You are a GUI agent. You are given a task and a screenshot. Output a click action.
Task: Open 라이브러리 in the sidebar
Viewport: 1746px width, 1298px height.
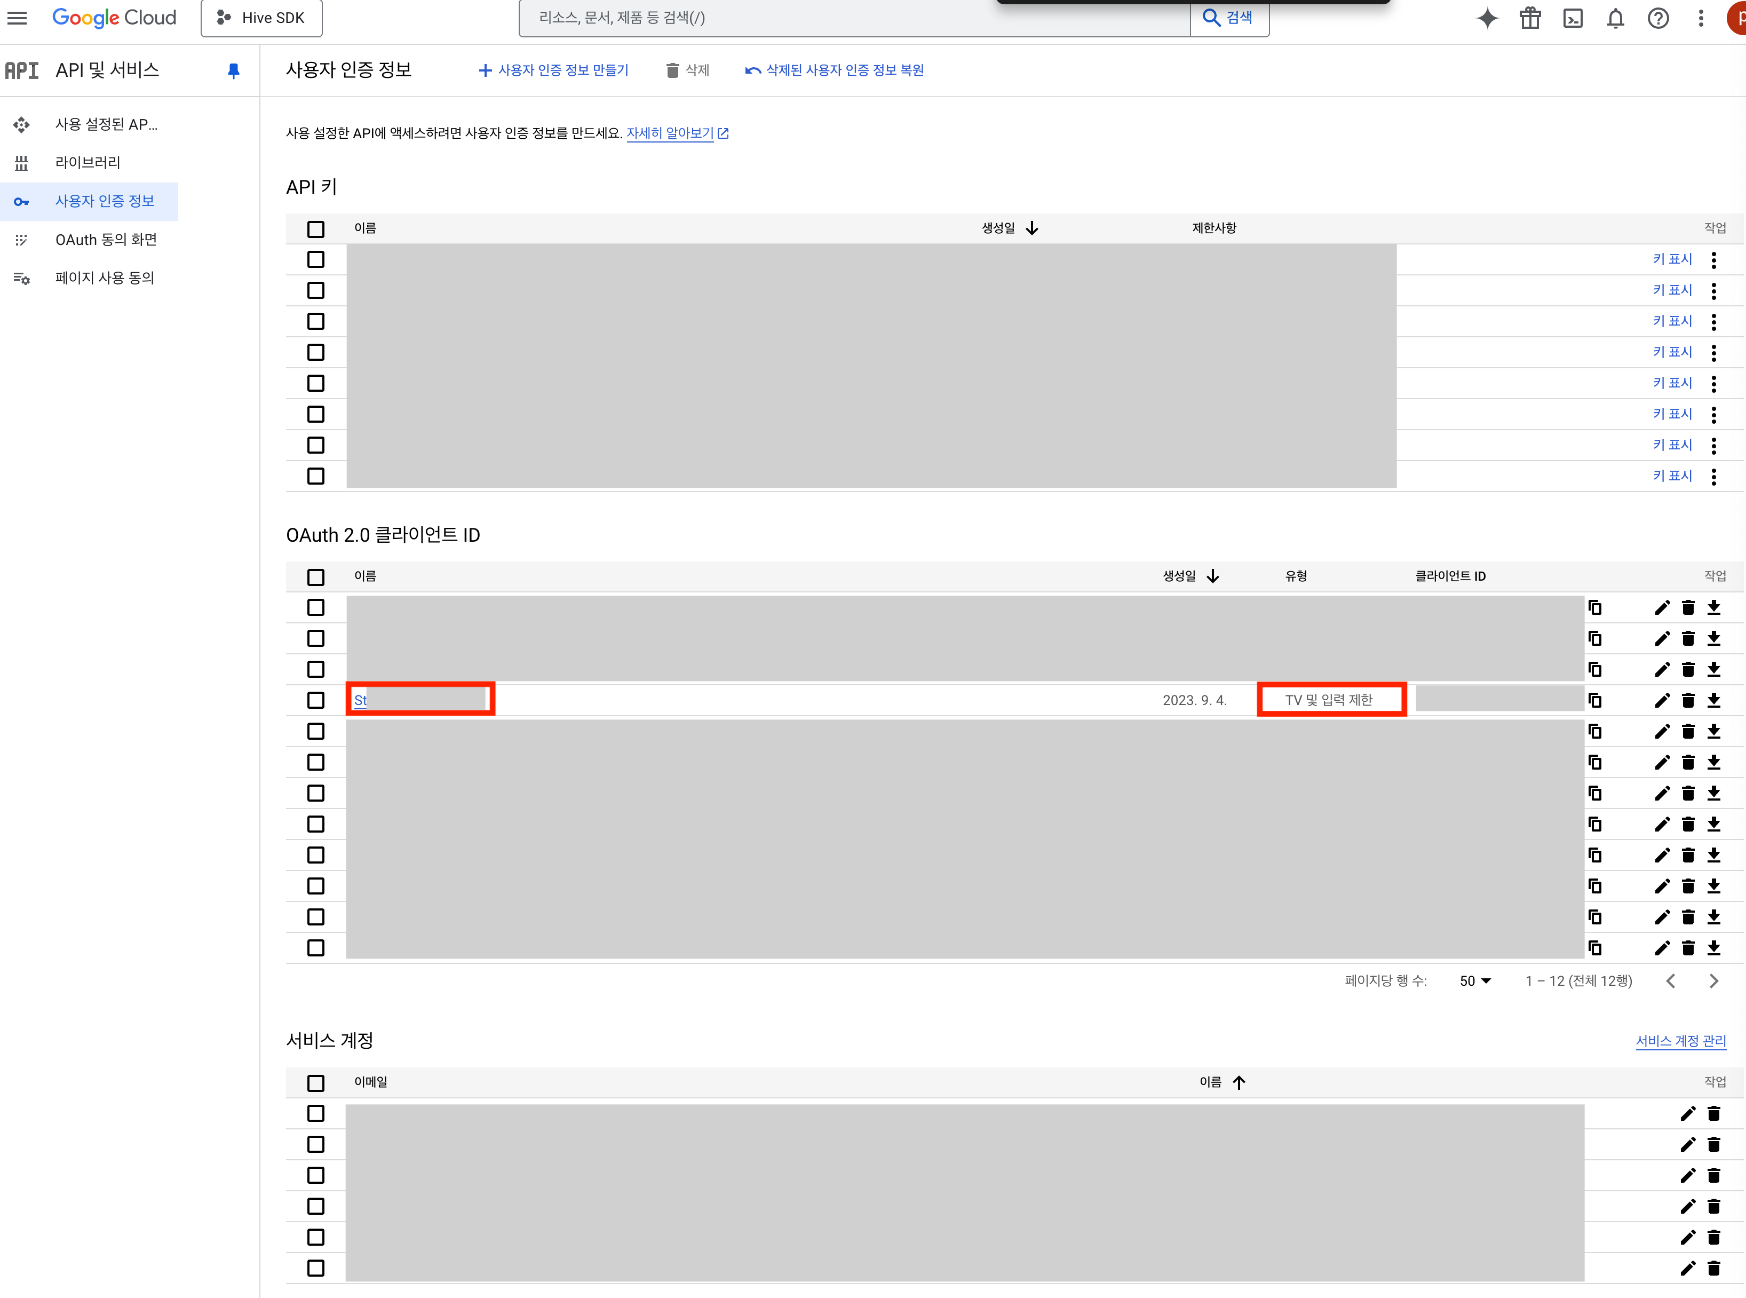88,163
